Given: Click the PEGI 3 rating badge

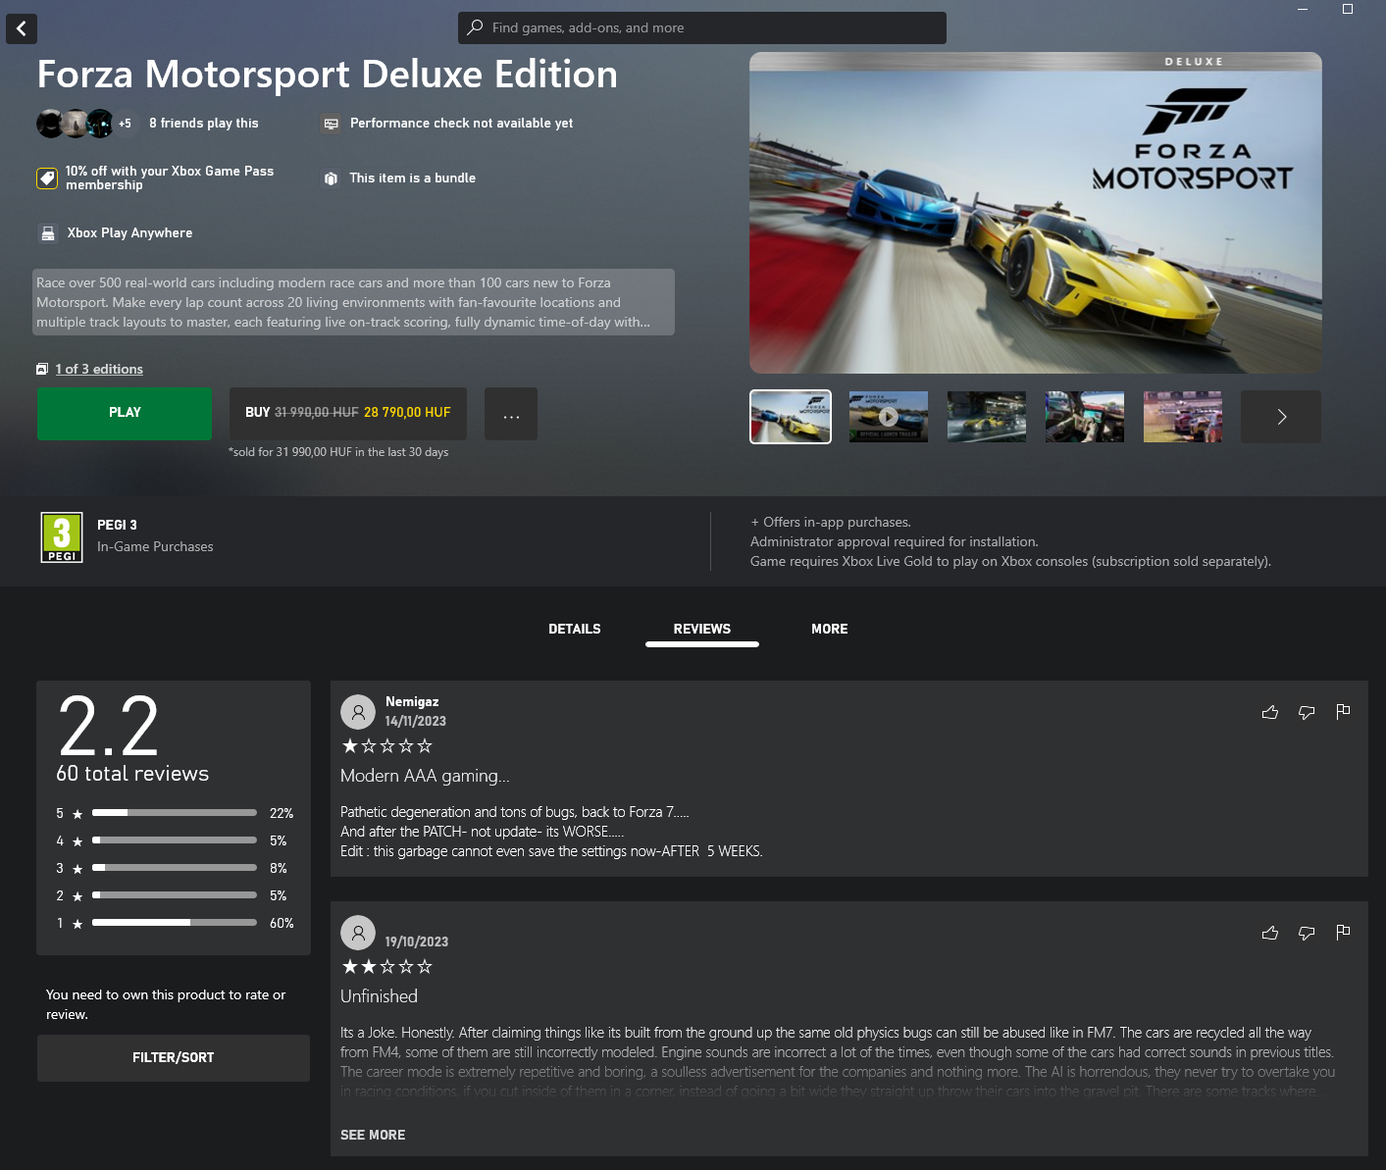Looking at the screenshot, I should click(62, 537).
